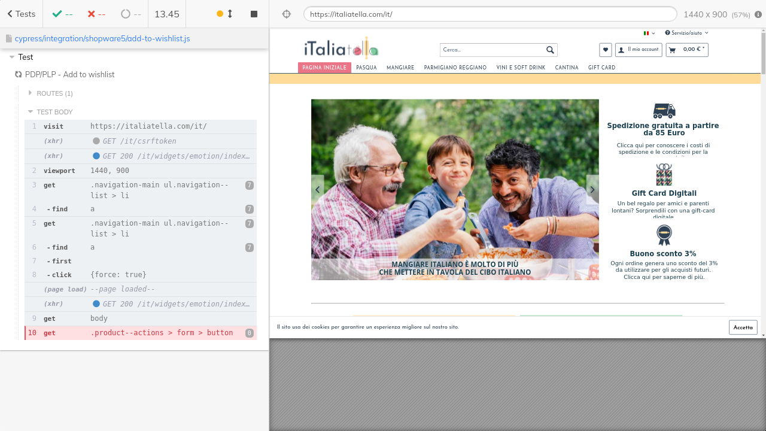Open the selector playground crosshair

pyautogui.click(x=286, y=14)
